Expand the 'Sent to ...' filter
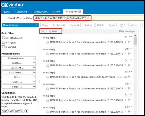The height and width of the screenshot is (116, 145). 19,63
